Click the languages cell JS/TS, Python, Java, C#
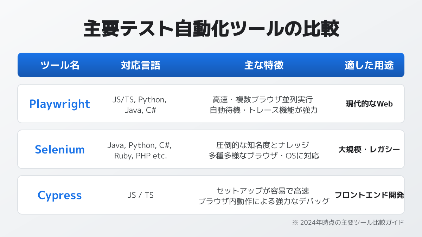The height and width of the screenshot is (237, 422). click(140, 105)
